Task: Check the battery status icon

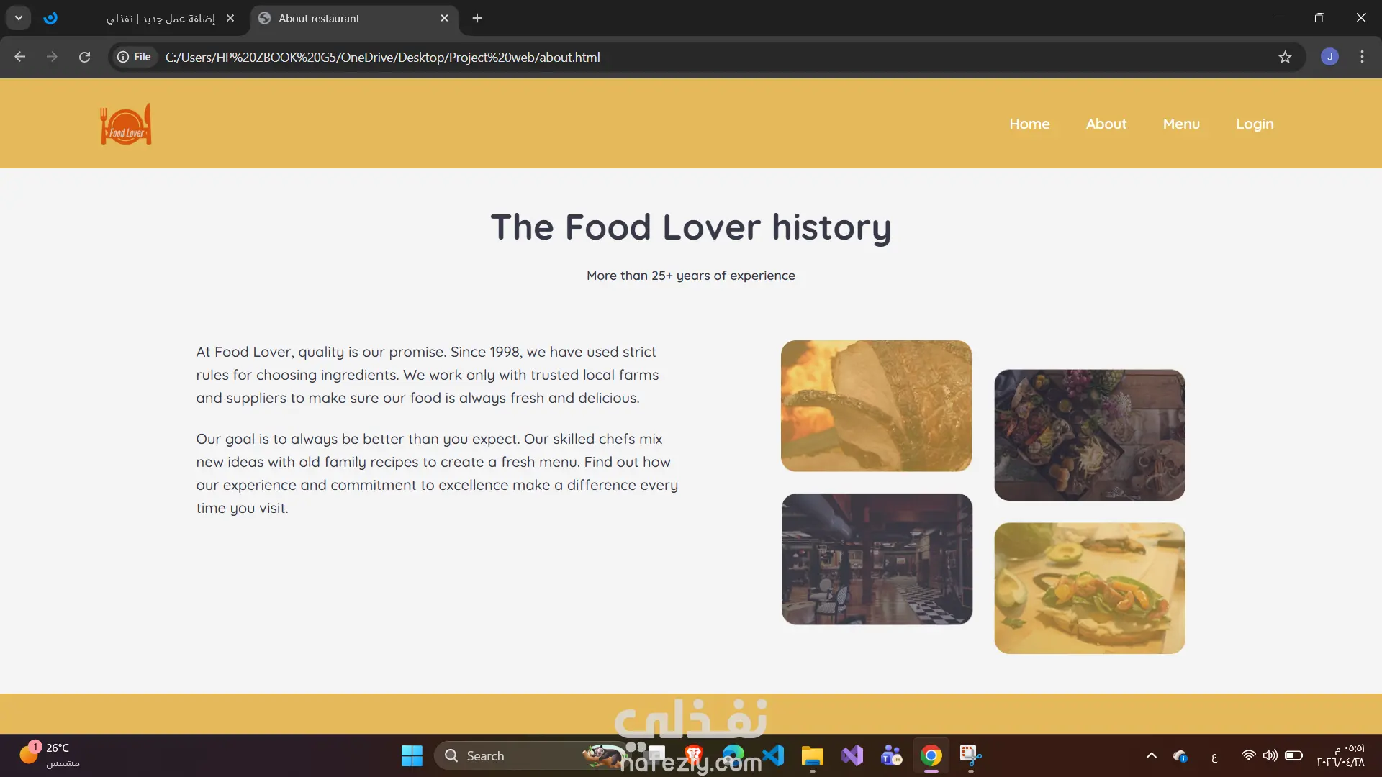Action: point(1293,756)
